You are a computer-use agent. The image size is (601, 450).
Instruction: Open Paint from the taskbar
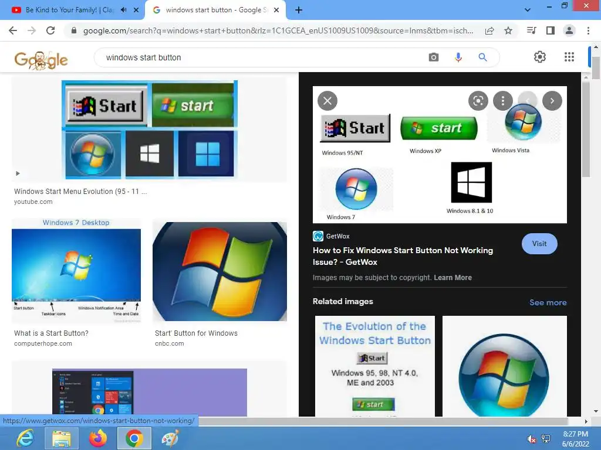pyautogui.click(x=170, y=438)
